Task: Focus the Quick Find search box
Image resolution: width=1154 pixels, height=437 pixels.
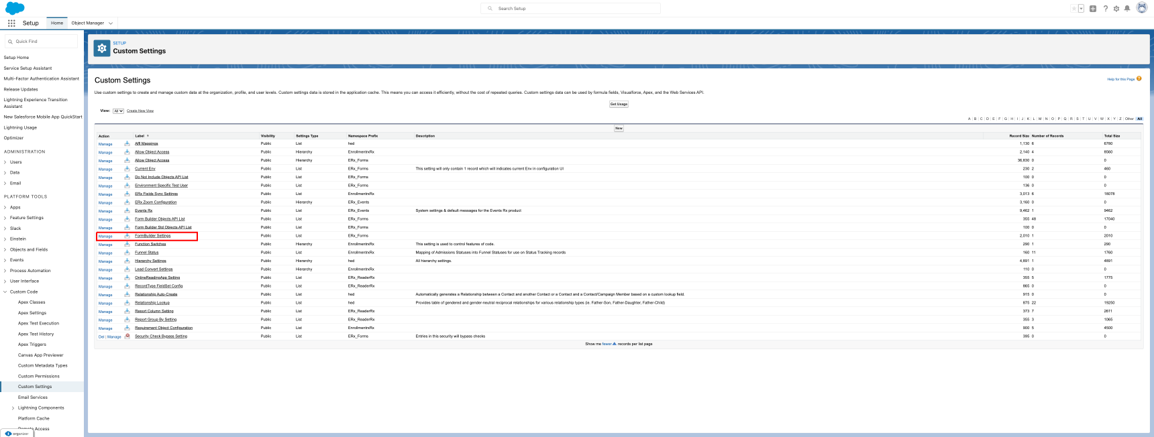Action: pyautogui.click(x=42, y=42)
